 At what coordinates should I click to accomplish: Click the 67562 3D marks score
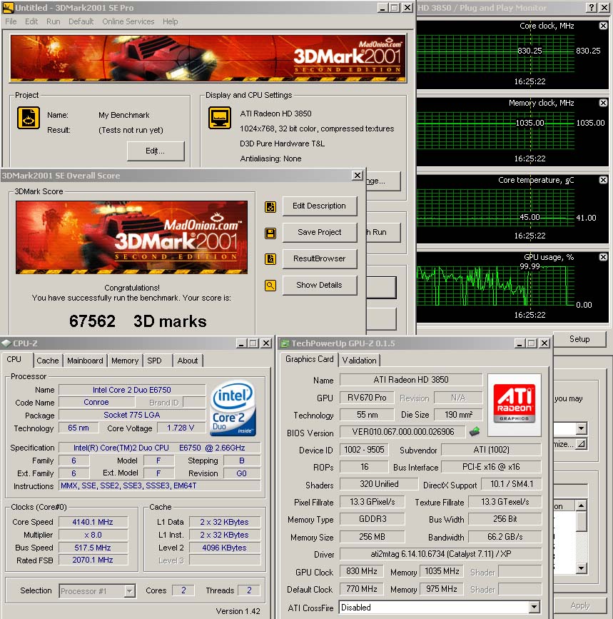(x=138, y=321)
